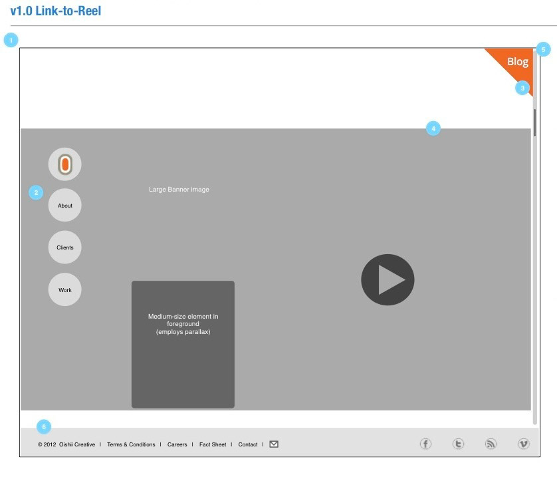557x479 pixels.
Task: Open the RSS feed icon
Action: click(x=491, y=444)
